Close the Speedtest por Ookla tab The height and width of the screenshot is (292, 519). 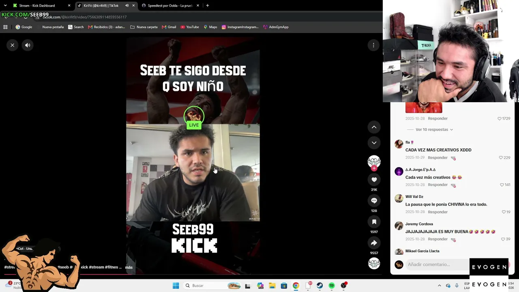(x=198, y=6)
